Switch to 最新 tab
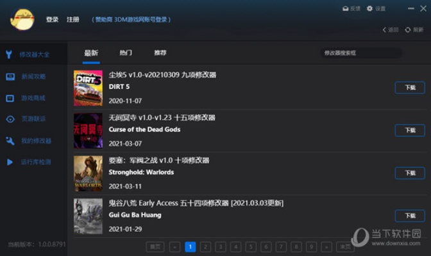 [x=91, y=52]
